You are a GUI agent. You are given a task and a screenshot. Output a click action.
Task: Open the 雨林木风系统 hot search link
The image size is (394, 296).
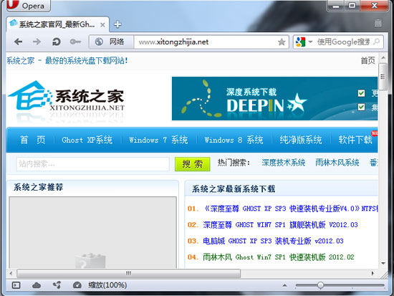click(337, 163)
